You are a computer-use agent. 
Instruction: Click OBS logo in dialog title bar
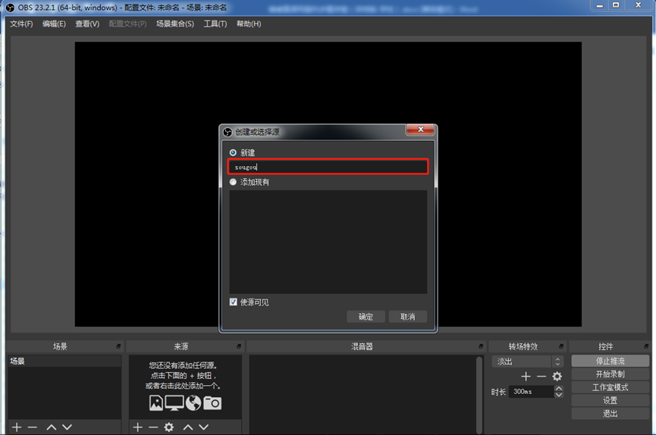[x=228, y=132]
